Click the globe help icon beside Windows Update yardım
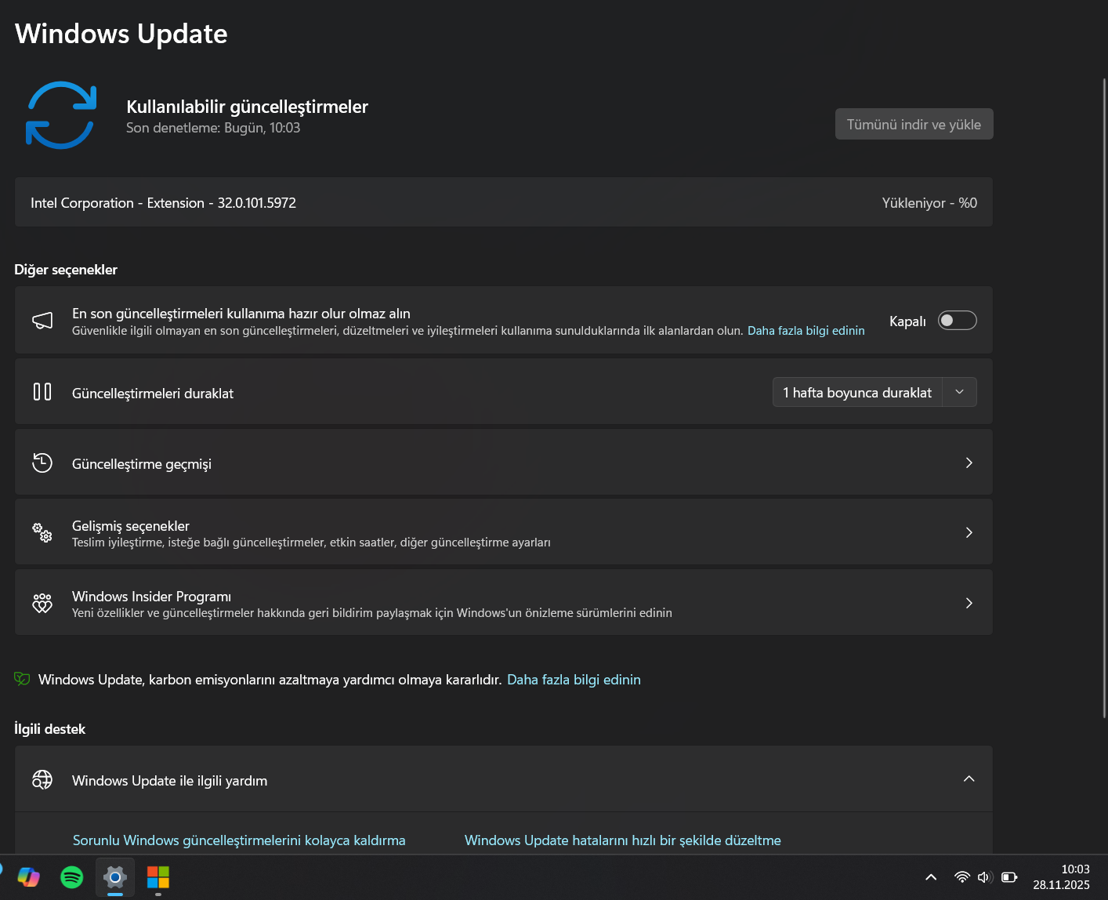1108x900 pixels. coord(42,779)
